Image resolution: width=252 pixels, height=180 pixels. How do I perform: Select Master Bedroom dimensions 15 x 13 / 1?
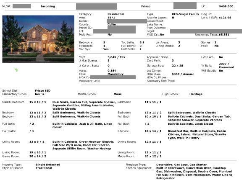click(38, 102)
